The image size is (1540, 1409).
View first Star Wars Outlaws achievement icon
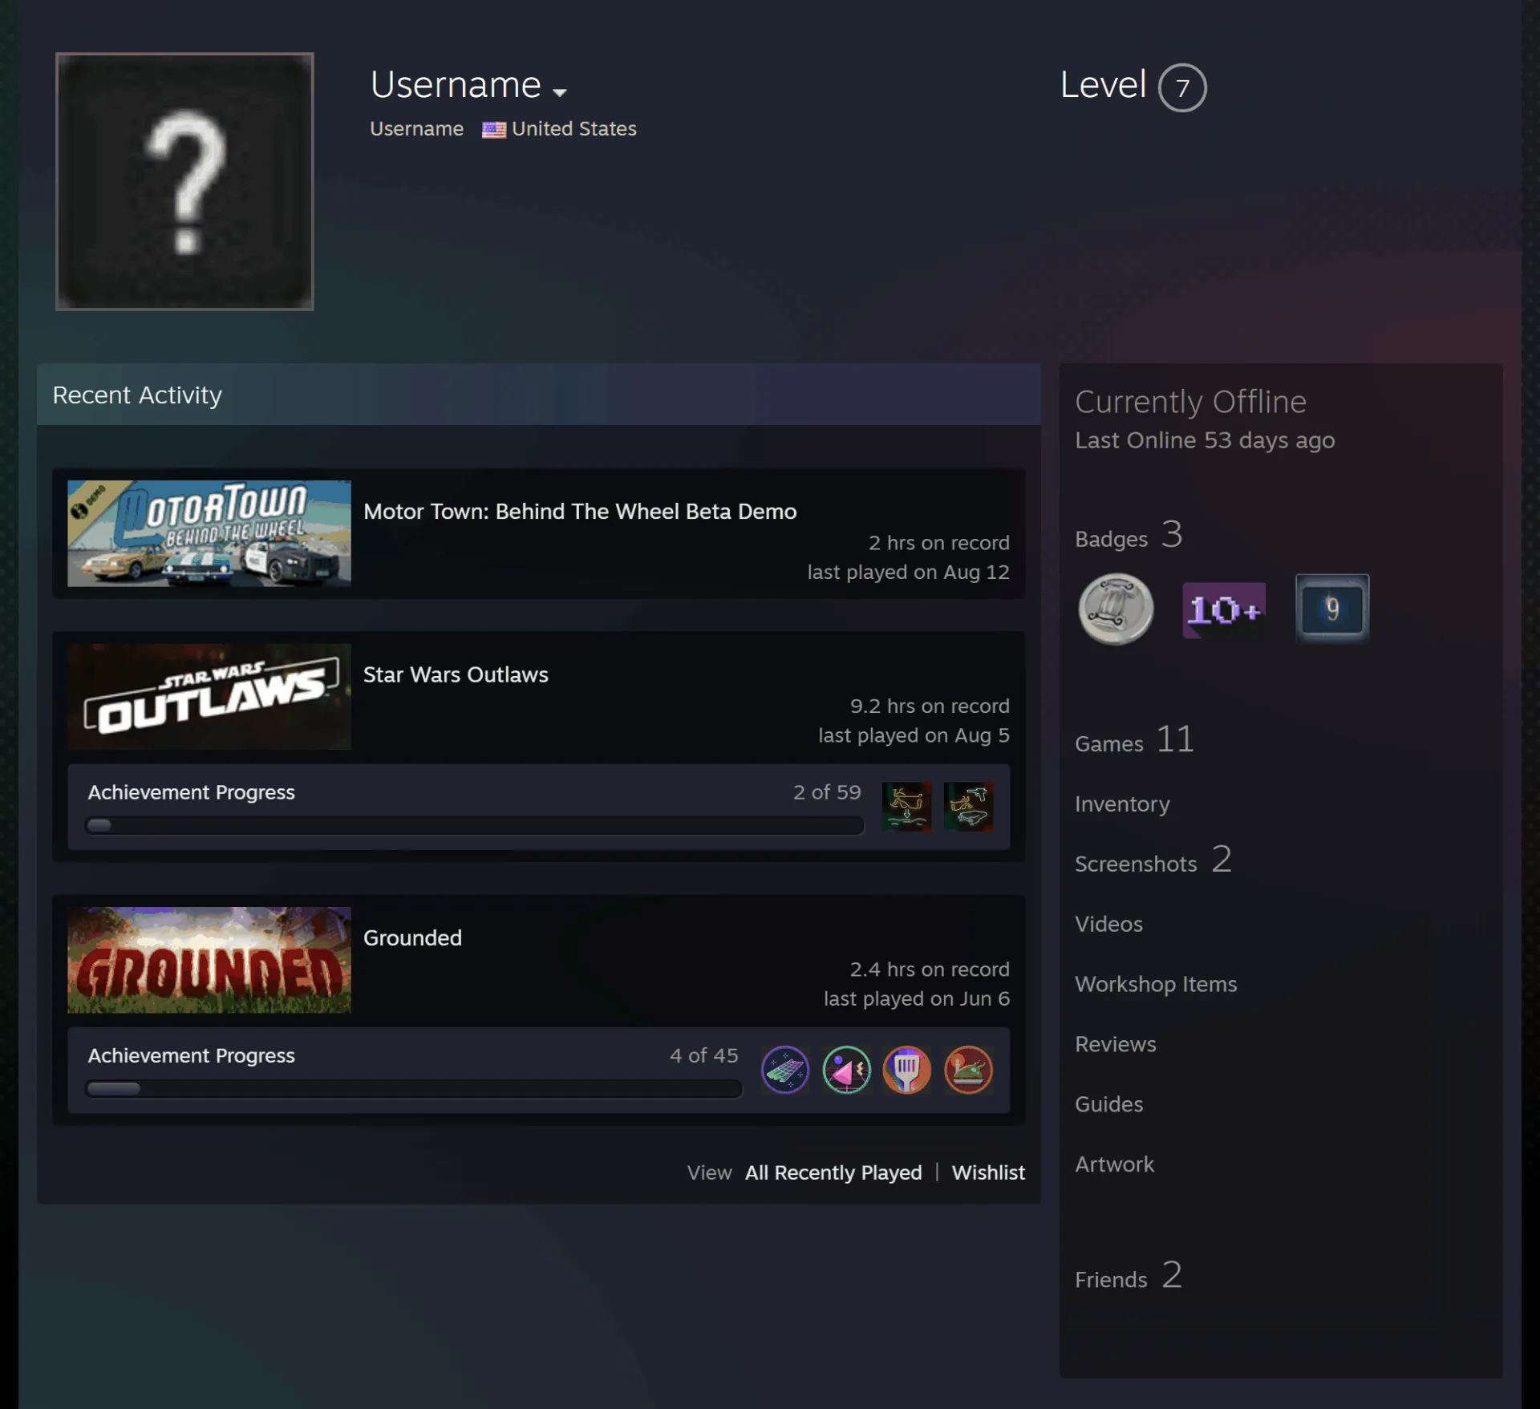pyautogui.click(x=906, y=806)
